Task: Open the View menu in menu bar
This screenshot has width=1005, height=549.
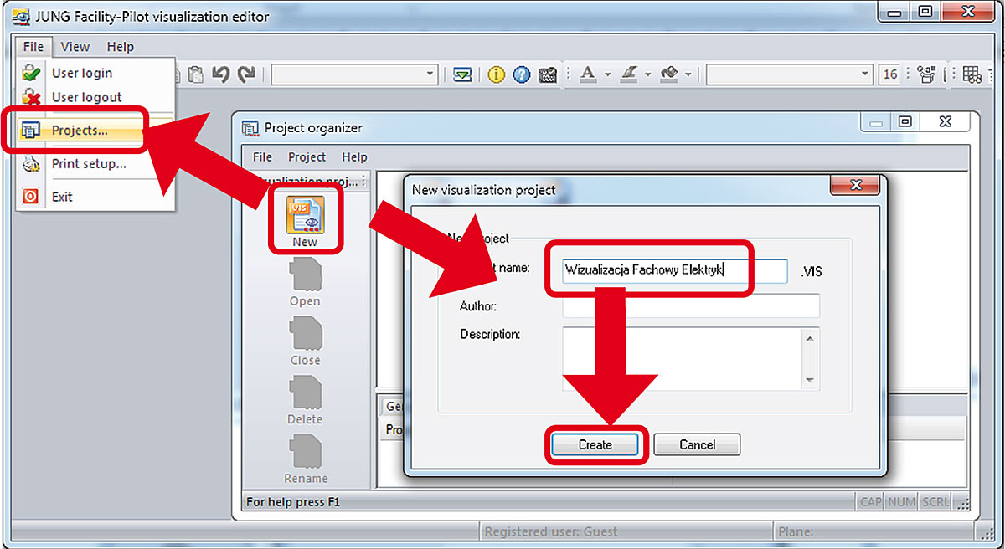Action: tap(75, 47)
